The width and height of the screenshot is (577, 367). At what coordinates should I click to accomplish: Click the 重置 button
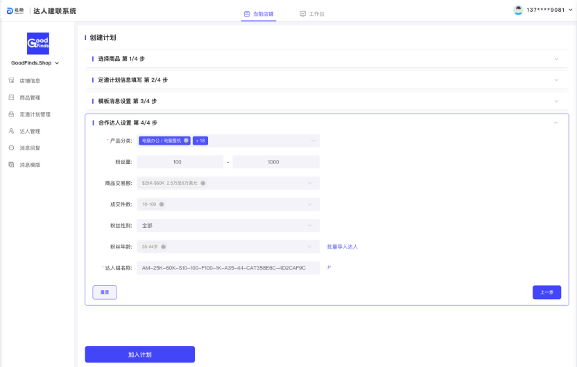pyautogui.click(x=105, y=292)
